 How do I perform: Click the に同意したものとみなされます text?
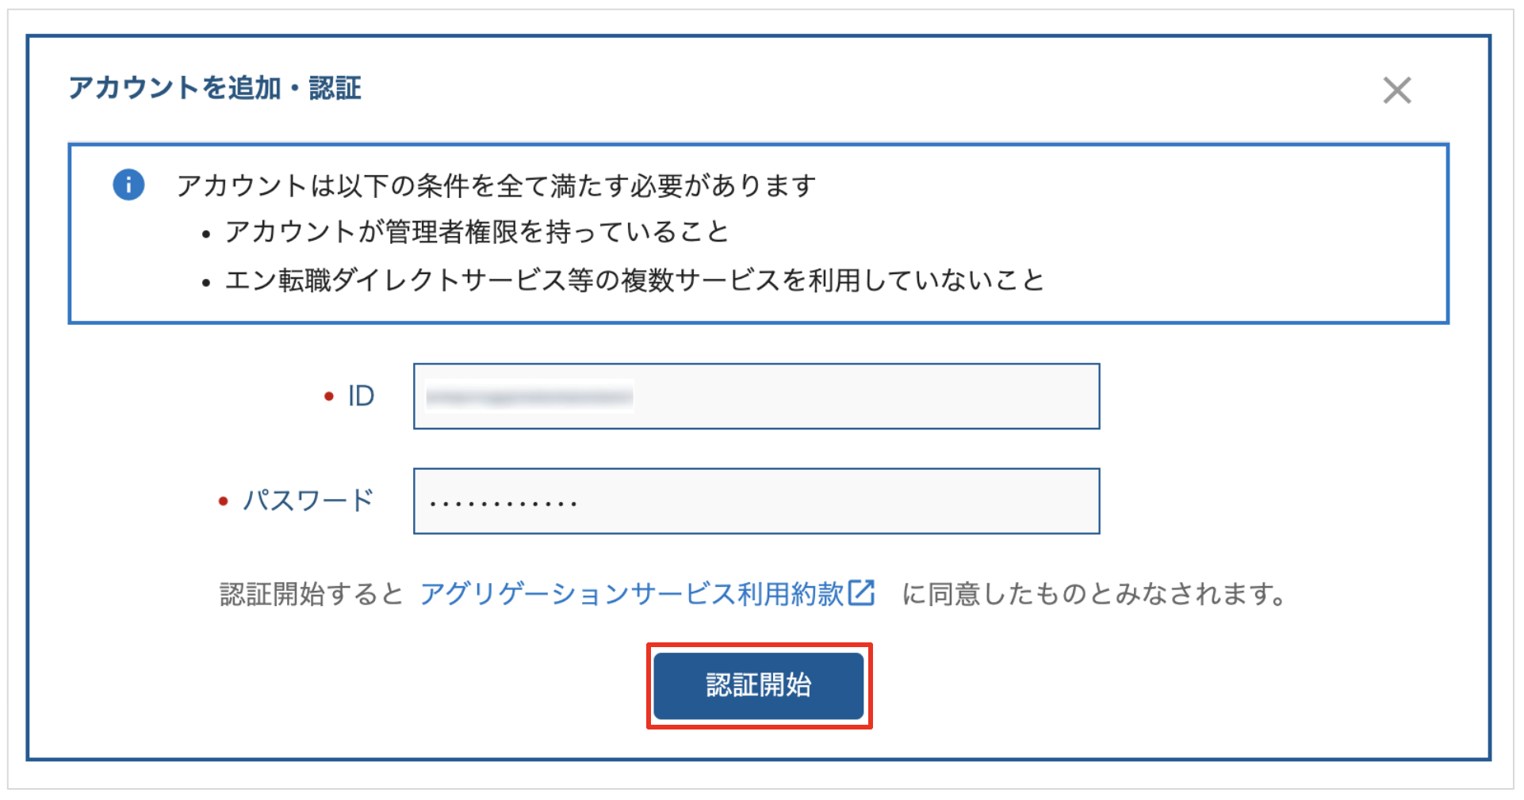click(x=1095, y=593)
